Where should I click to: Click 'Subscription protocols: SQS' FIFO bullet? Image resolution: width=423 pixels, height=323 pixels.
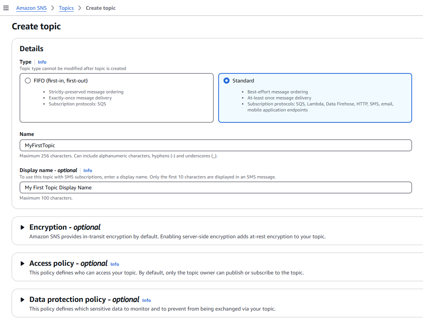77,104
